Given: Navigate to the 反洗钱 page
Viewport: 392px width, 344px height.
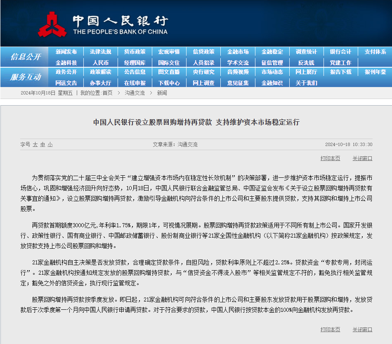Looking at the screenshot, I should [306, 63].
